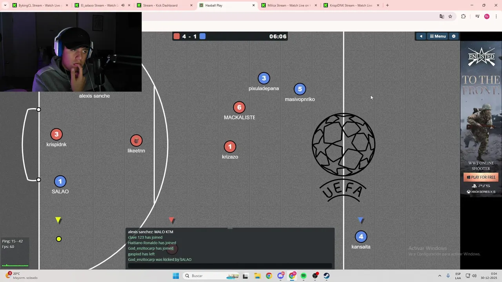Open the browser extensions puzzle icon
This screenshot has width=502, height=282.
[464, 16]
